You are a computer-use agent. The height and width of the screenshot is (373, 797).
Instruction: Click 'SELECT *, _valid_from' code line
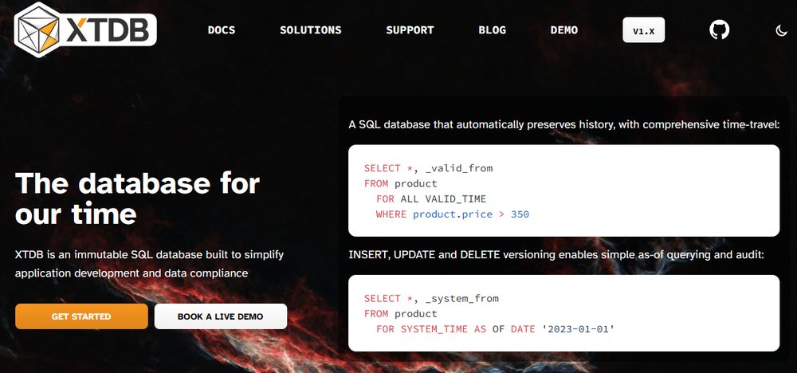429,168
